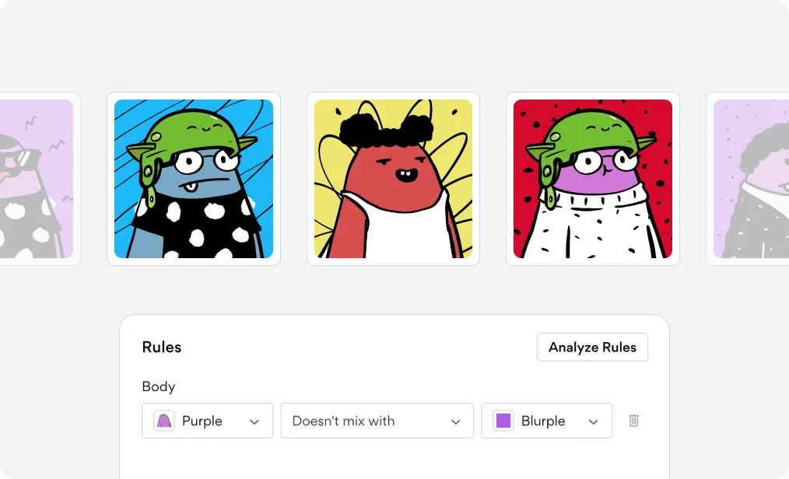The height and width of the screenshot is (479, 789).
Task: Expand the Blurple dropdown chevron
Action: (593, 421)
